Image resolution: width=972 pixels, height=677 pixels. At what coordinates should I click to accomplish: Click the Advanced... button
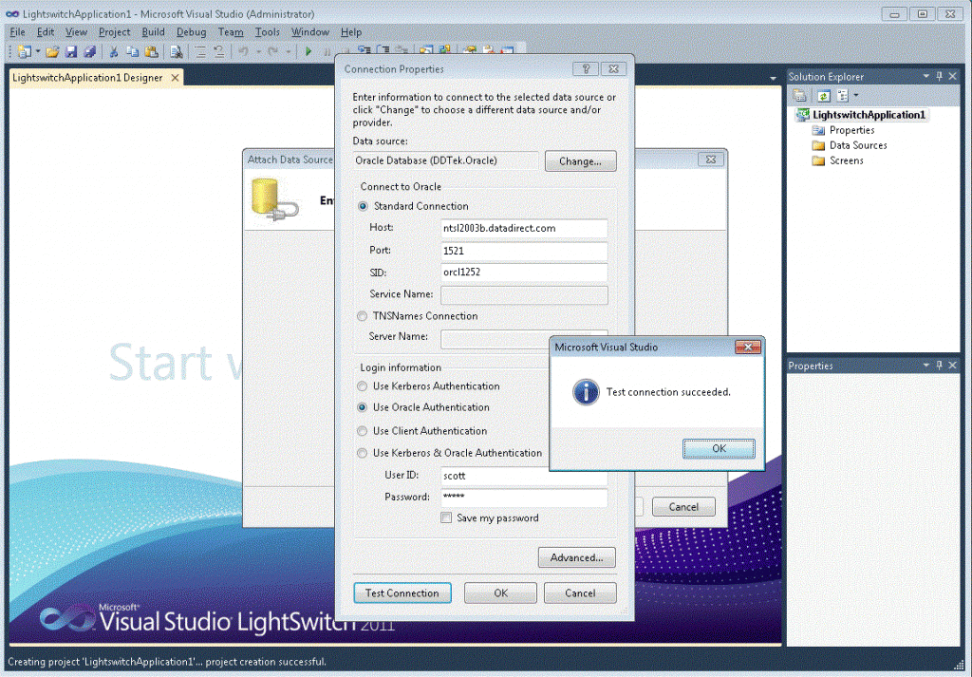click(x=576, y=557)
